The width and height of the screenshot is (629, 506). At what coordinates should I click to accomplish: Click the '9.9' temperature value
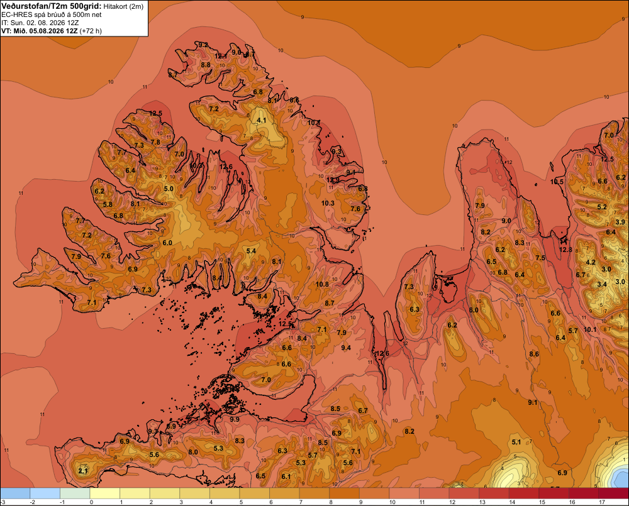[235, 419]
